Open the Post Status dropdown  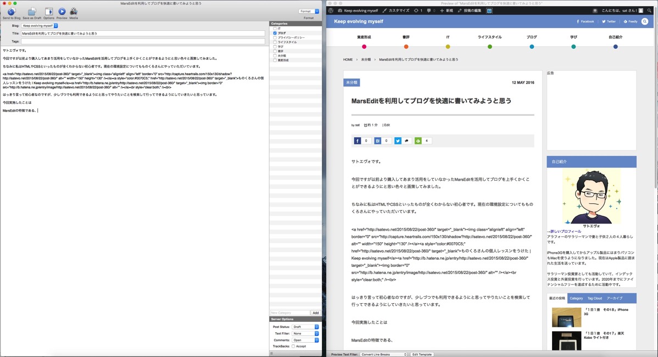[x=305, y=327]
